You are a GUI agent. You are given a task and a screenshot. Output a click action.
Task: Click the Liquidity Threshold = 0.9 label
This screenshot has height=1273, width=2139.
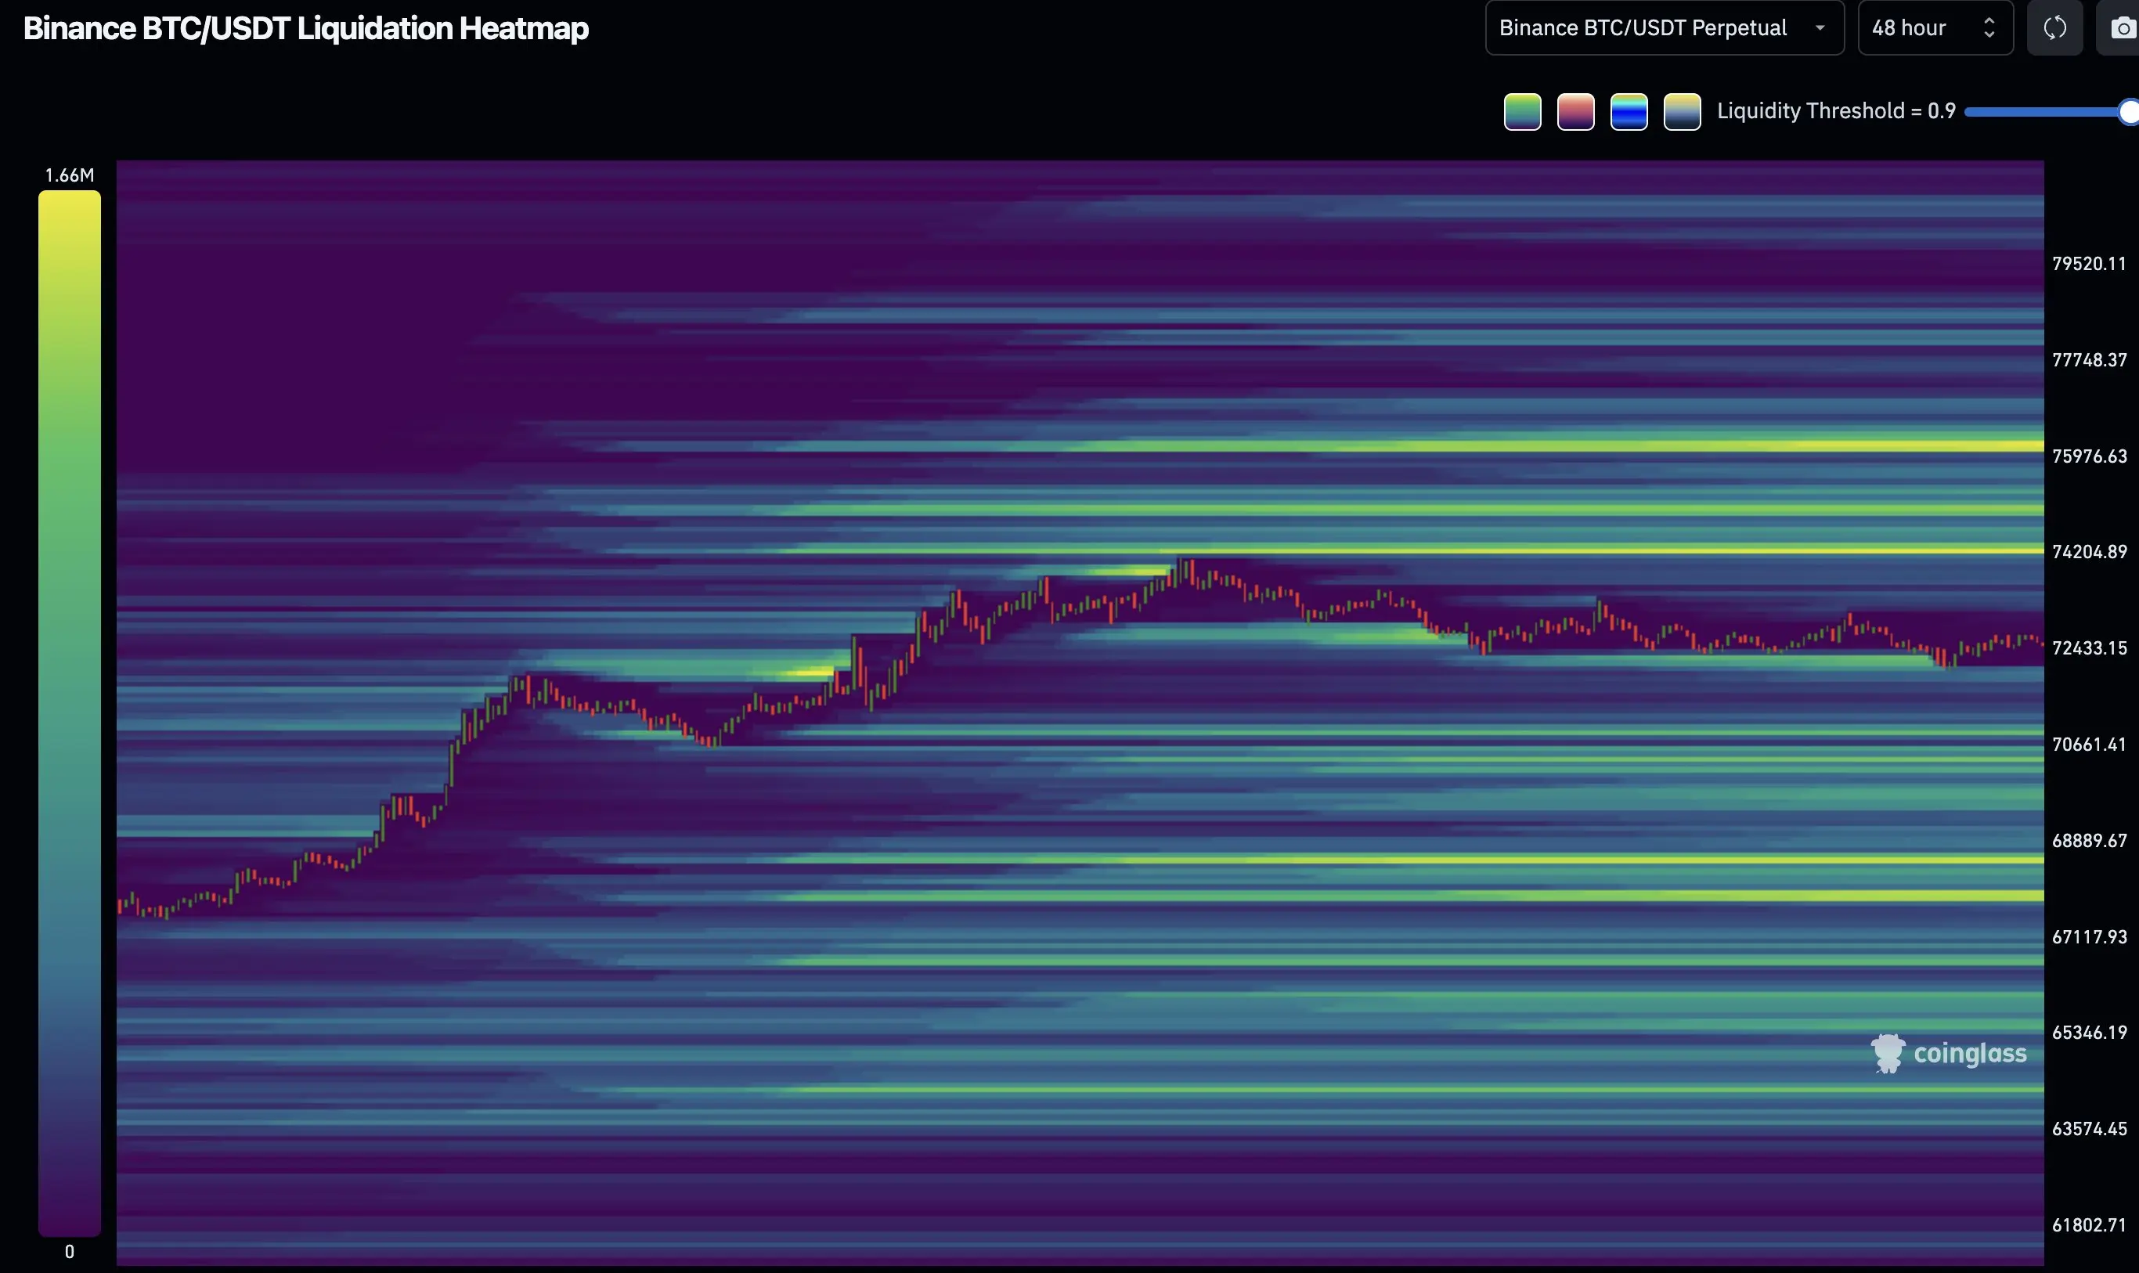pyautogui.click(x=1835, y=111)
